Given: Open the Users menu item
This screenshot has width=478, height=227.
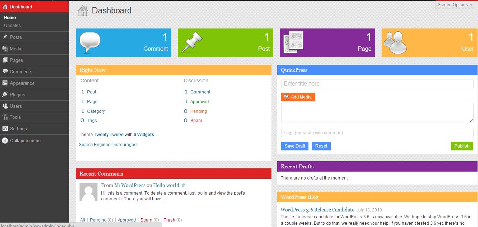Looking at the screenshot, I should click(x=34, y=106).
